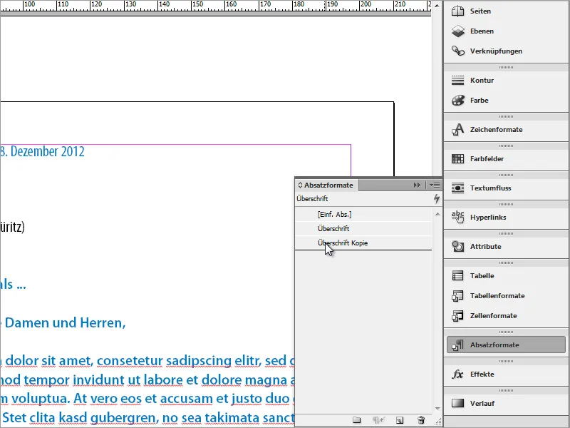570x428 pixels.
Task: Click document scrollbar up arrow
Action: tap(437, 6)
